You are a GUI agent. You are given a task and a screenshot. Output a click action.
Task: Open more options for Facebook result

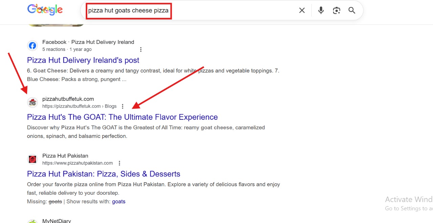141,50
